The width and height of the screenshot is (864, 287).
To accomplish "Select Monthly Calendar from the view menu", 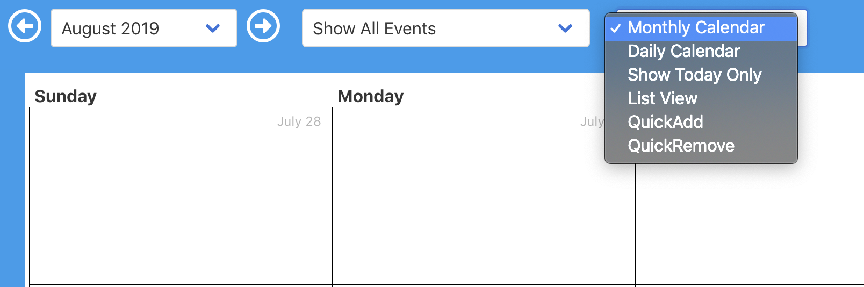I will [x=696, y=27].
